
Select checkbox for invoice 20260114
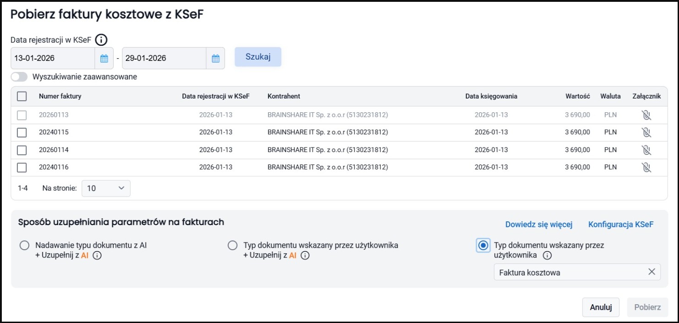coord(22,150)
